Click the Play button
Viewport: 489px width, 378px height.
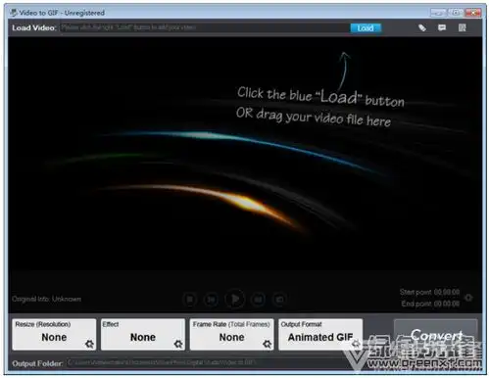[235, 299]
